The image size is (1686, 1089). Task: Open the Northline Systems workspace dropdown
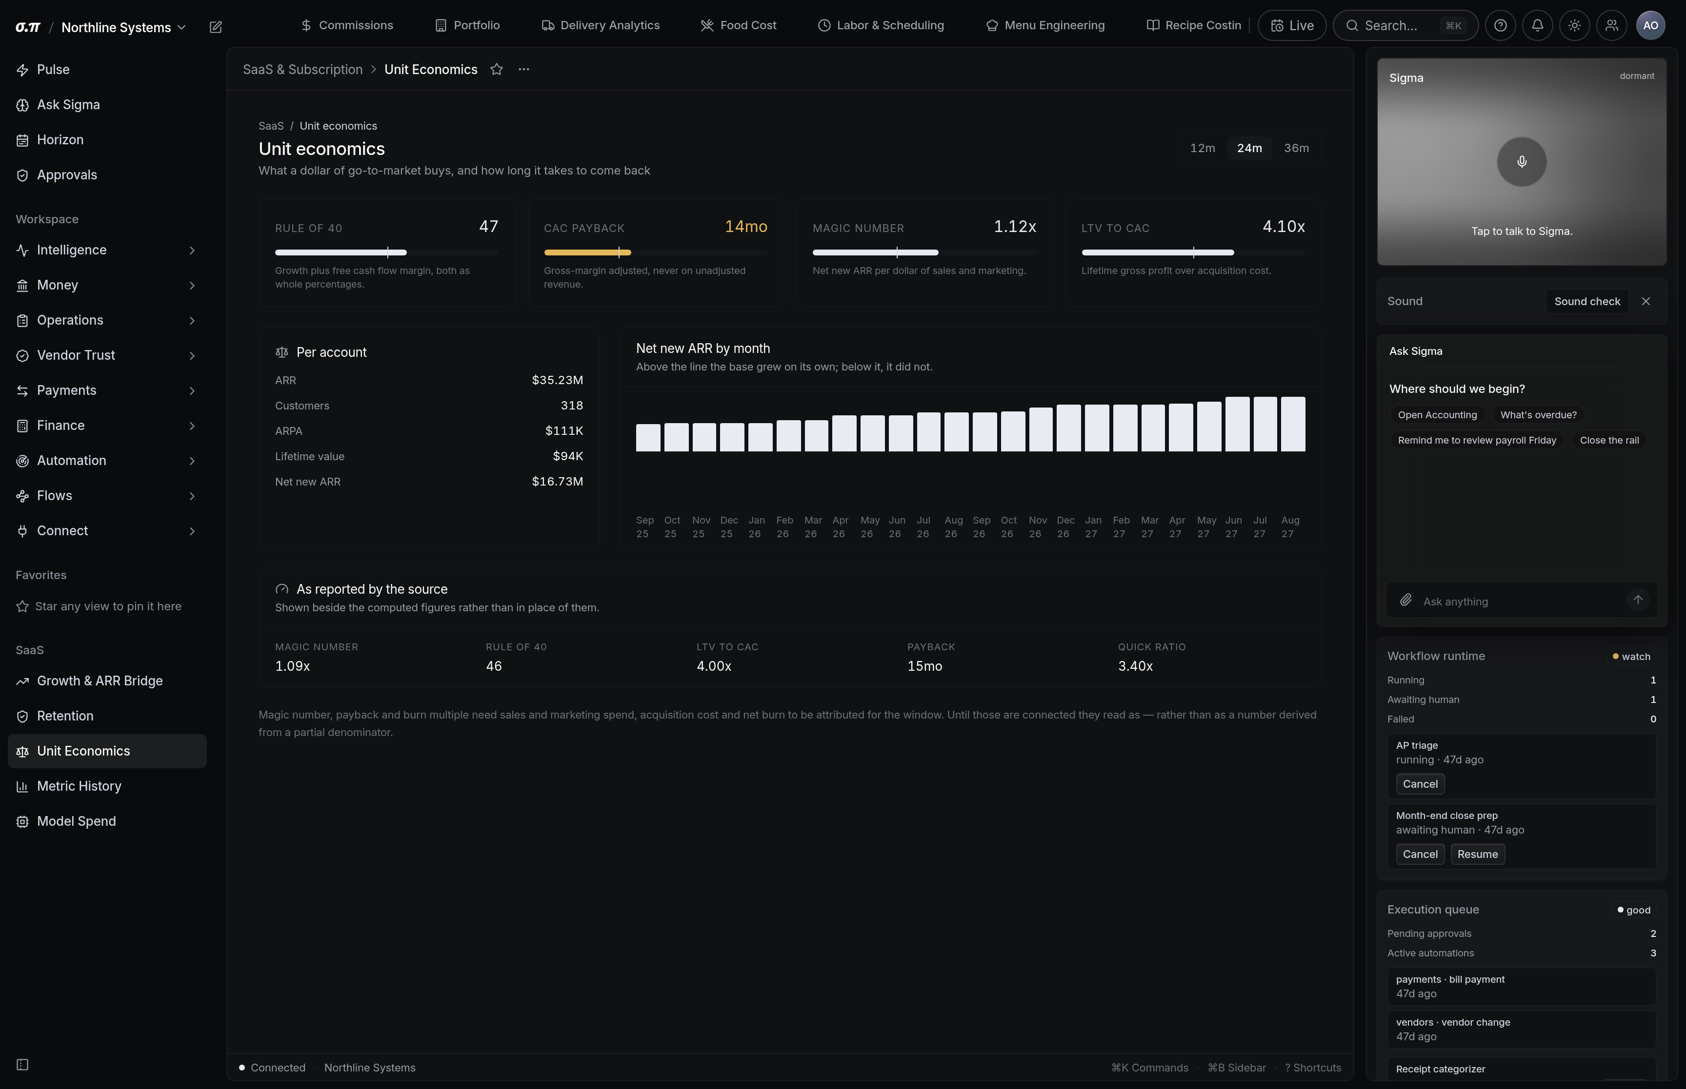pyautogui.click(x=124, y=27)
